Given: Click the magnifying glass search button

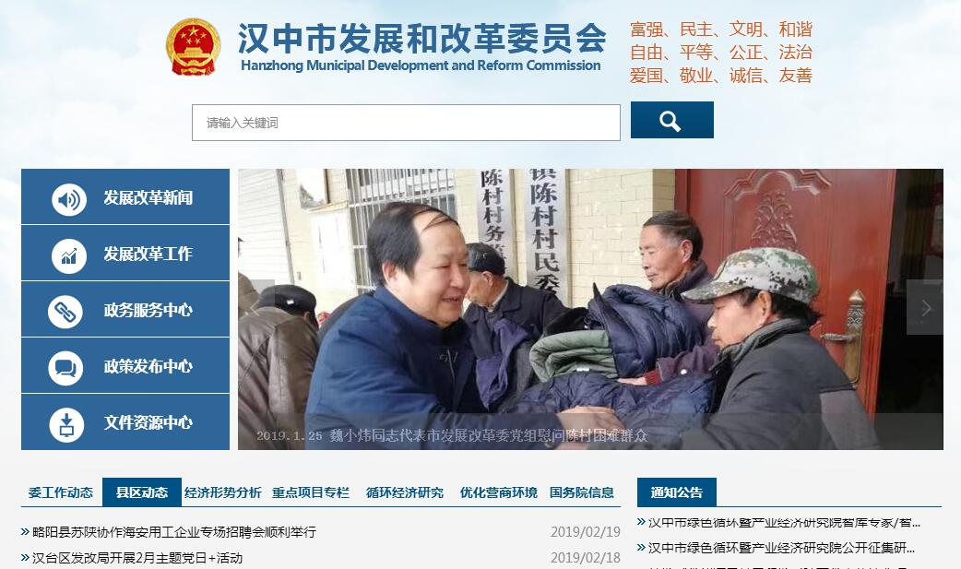Looking at the screenshot, I should click(x=671, y=120).
